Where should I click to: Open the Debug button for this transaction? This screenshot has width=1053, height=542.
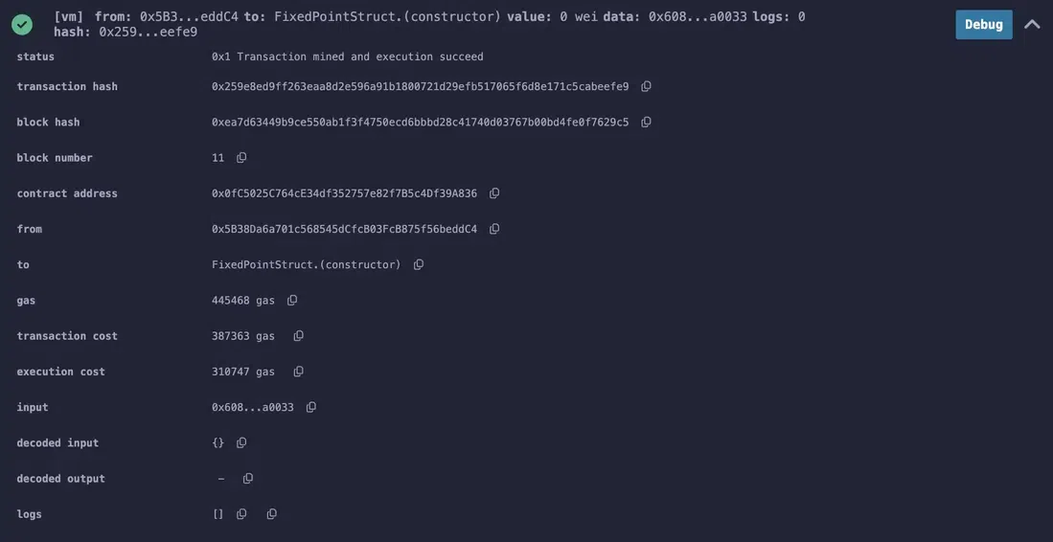coord(983,24)
